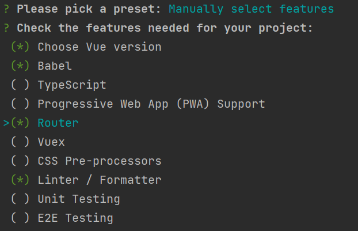Click the Unit Testing label
358x231 pixels.
pyautogui.click(x=79, y=199)
